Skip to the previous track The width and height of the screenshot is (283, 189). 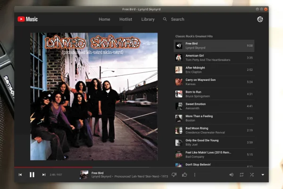click(20, 174)
